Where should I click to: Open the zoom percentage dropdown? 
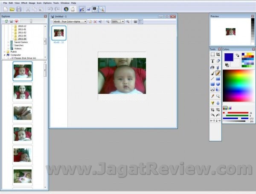click(x=123, y=21)
